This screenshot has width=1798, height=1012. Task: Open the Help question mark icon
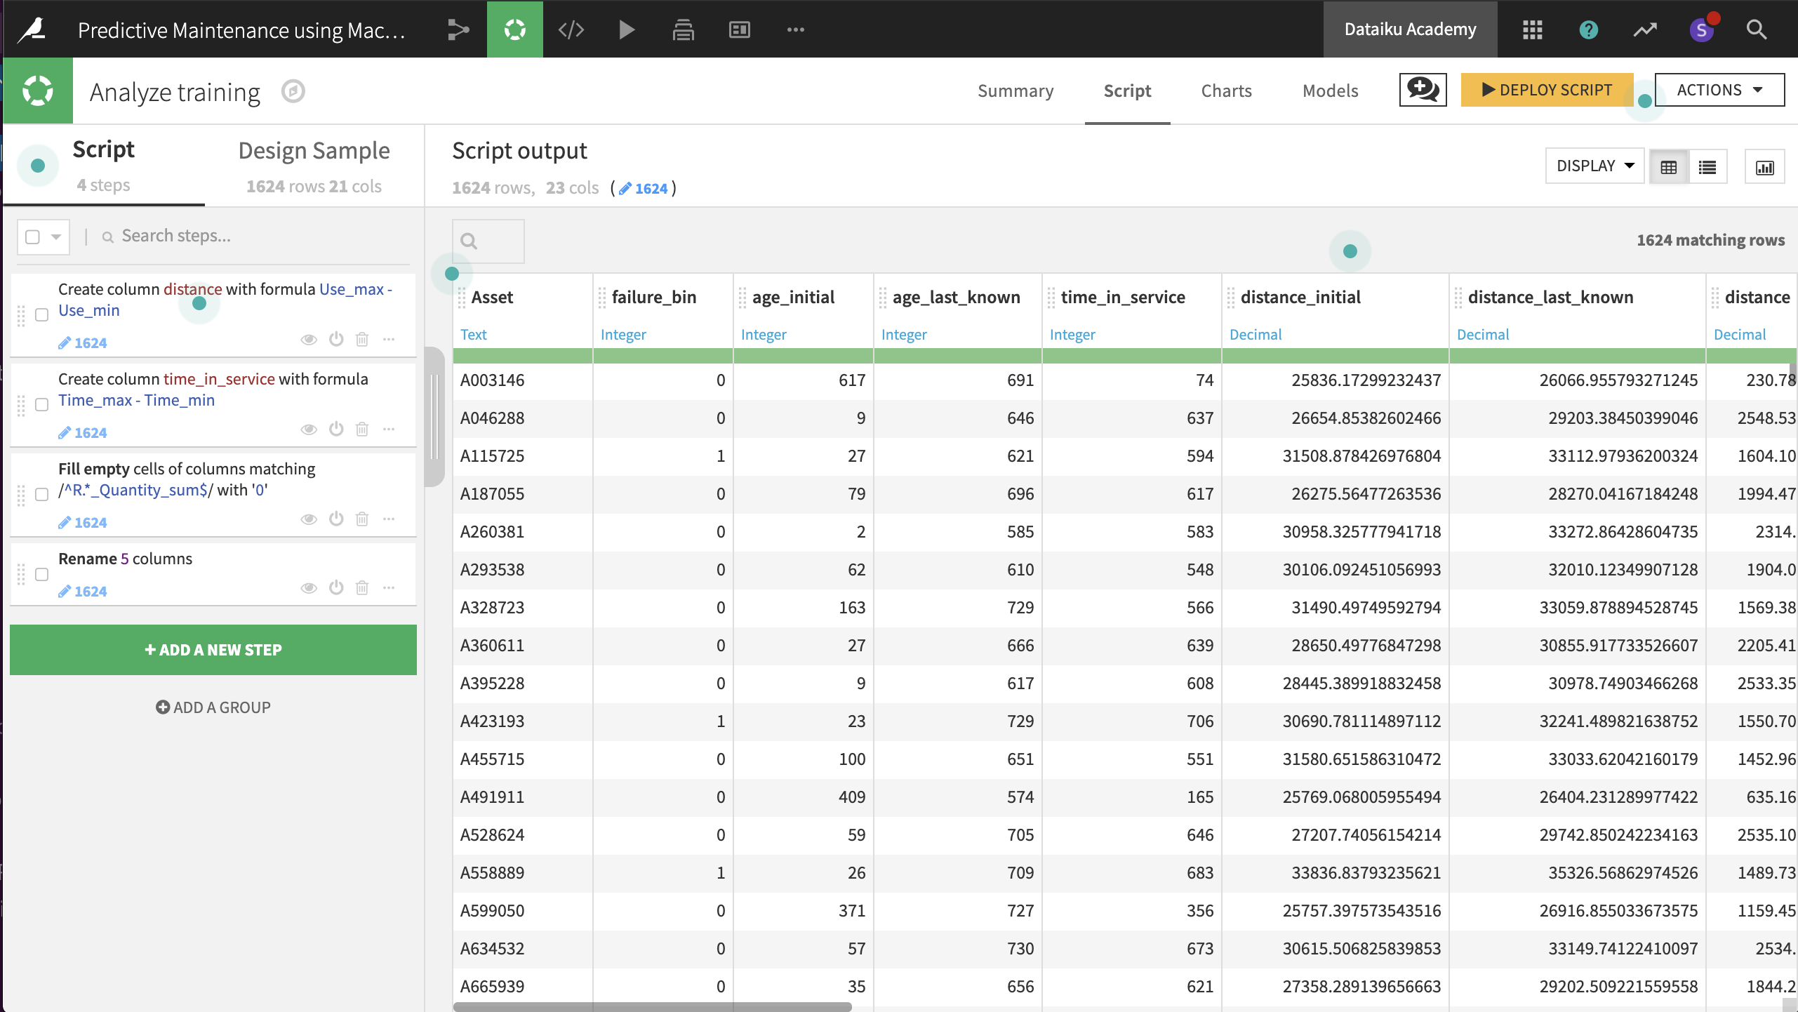click(x=1588, y=29)
